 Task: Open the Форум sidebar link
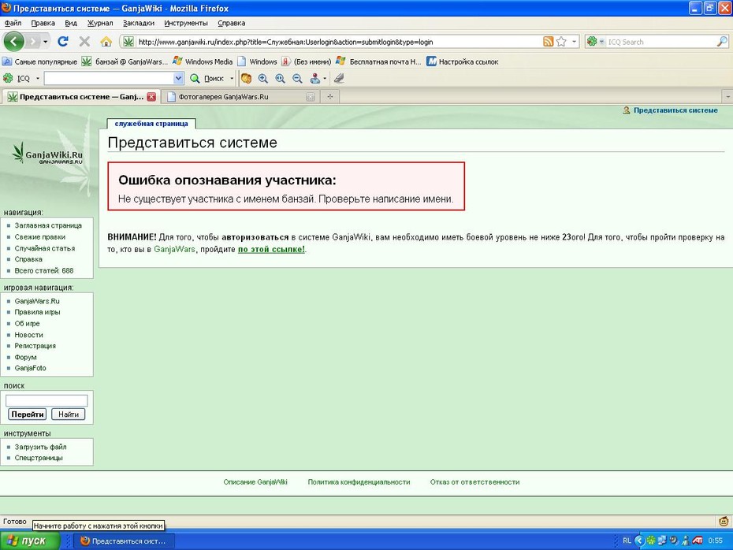point(25,357)
